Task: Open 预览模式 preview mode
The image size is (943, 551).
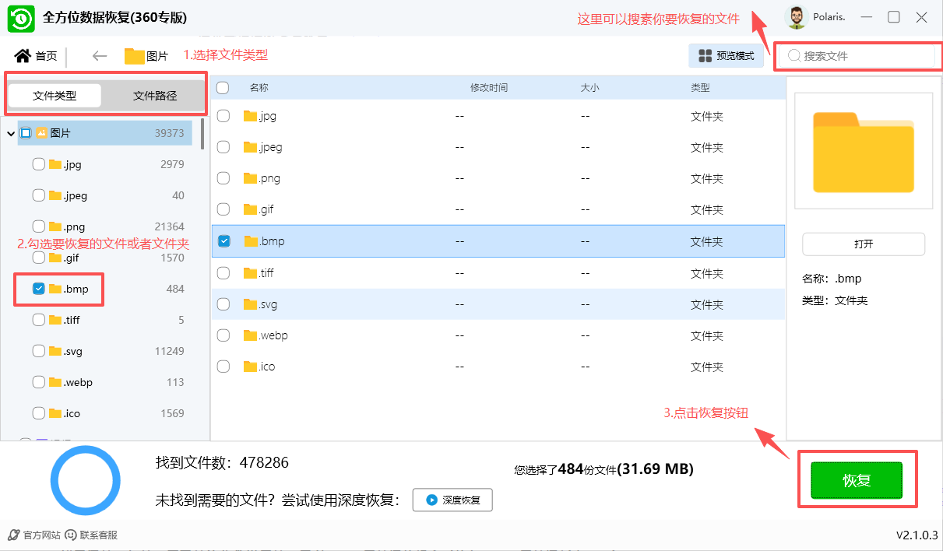Action: click(725, 55)
